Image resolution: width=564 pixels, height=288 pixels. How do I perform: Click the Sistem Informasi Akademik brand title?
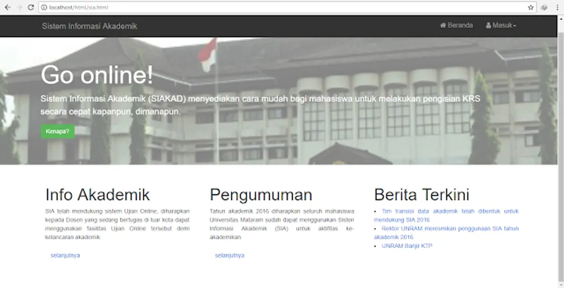90,26
